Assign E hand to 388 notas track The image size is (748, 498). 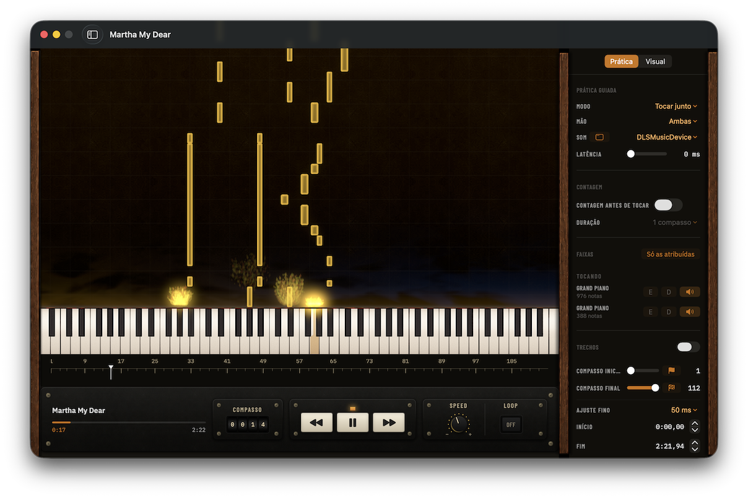click(x=650, y=312)
